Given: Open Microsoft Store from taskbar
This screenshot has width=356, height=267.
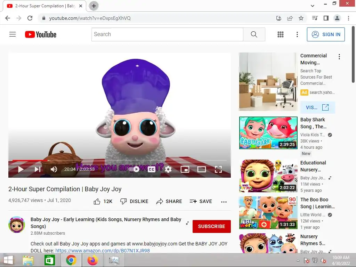Looking at the screenshot, I should click(49, 260).
